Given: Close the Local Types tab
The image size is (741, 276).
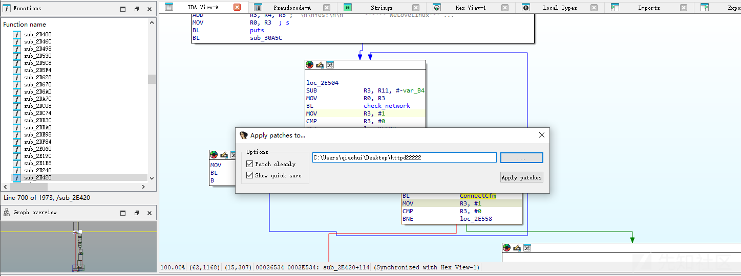Looking at the screenshot, I should pos(594,8).
